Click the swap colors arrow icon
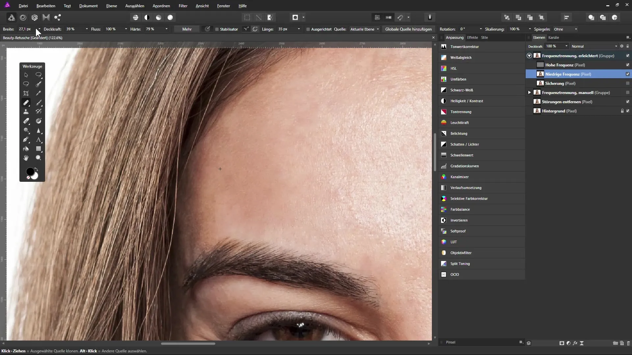This screenshot has height=355, width=632. click(37, 169)
